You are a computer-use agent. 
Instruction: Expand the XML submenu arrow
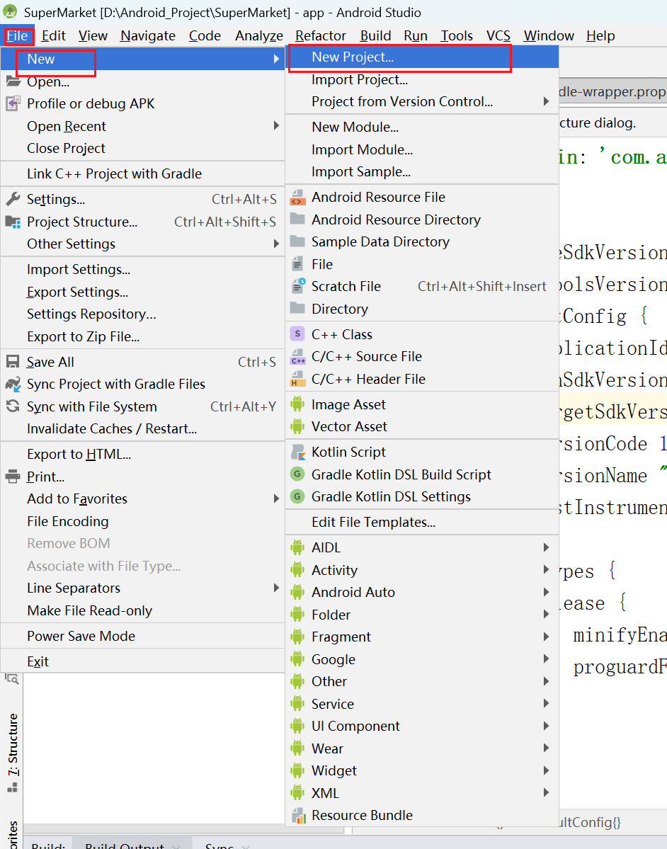click(x=546, y=792)
